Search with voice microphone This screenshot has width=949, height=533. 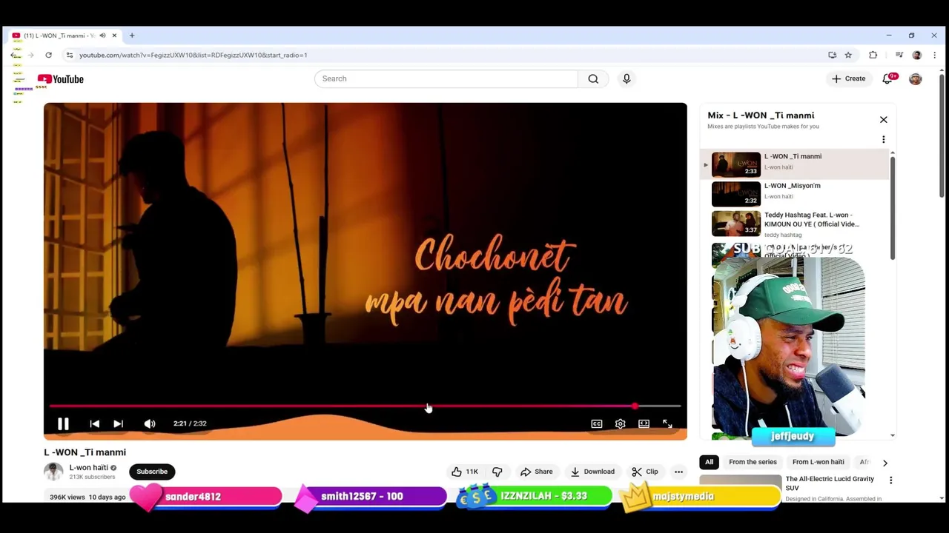(x=626, y=78)
